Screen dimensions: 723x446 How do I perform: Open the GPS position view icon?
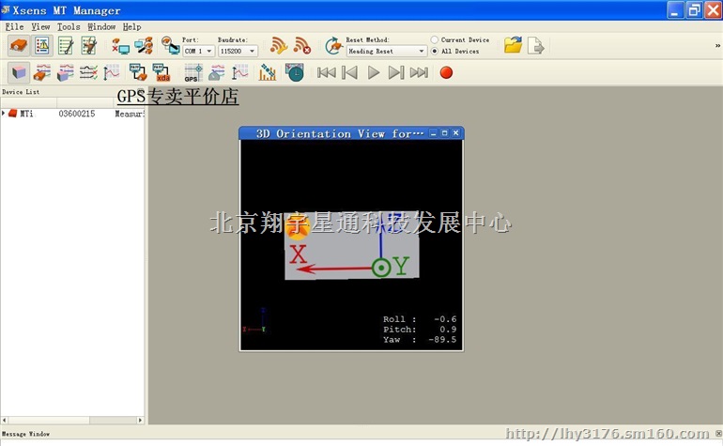click(193, 72)
